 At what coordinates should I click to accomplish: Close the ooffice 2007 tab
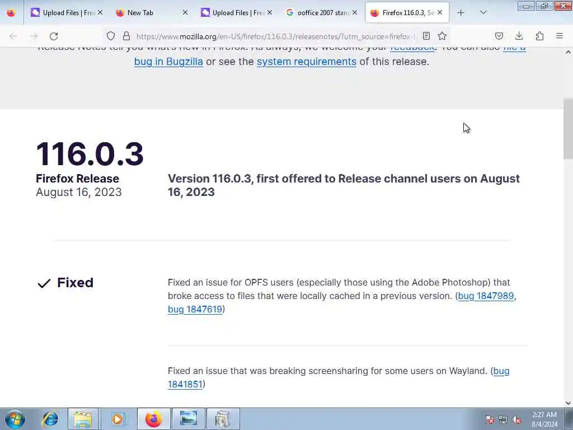354,12
